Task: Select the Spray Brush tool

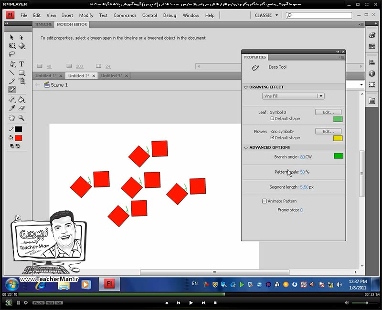Action: click(x=22, y=81)
